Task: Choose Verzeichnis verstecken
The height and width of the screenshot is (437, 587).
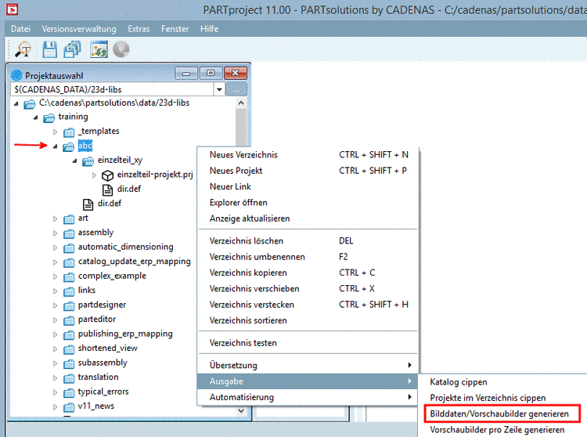Action: [x=308, y=305]
